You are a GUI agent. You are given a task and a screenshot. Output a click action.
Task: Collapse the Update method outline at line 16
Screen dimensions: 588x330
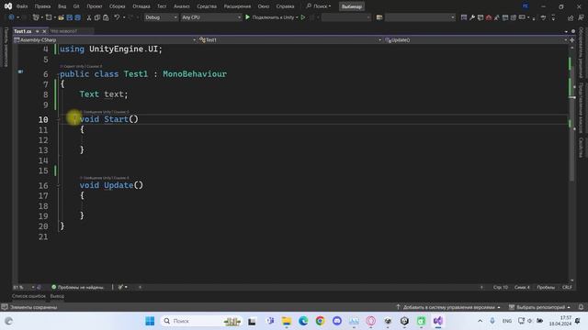pyautogui.click(x=58, y=185)
